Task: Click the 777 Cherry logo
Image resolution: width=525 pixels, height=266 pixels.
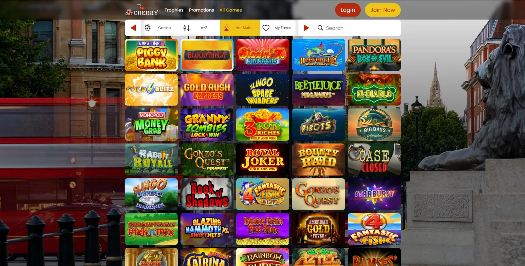Action: 142,10
